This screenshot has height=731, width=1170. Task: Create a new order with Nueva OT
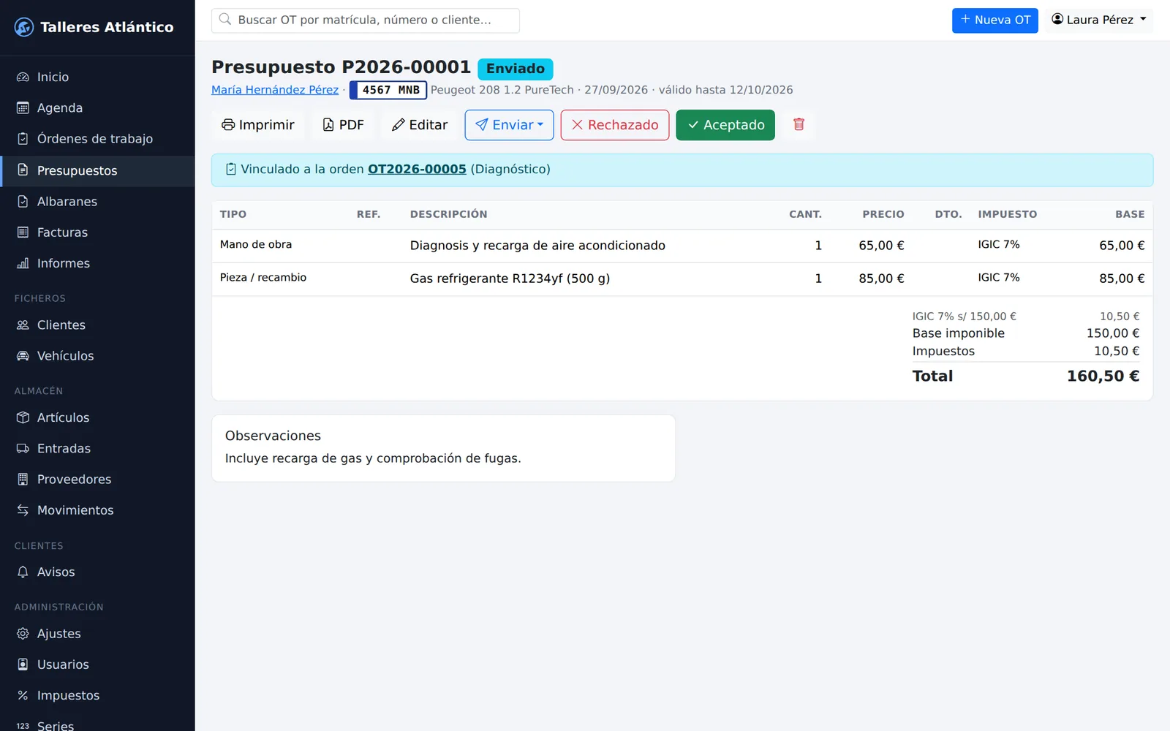click(x=994, y=20)
